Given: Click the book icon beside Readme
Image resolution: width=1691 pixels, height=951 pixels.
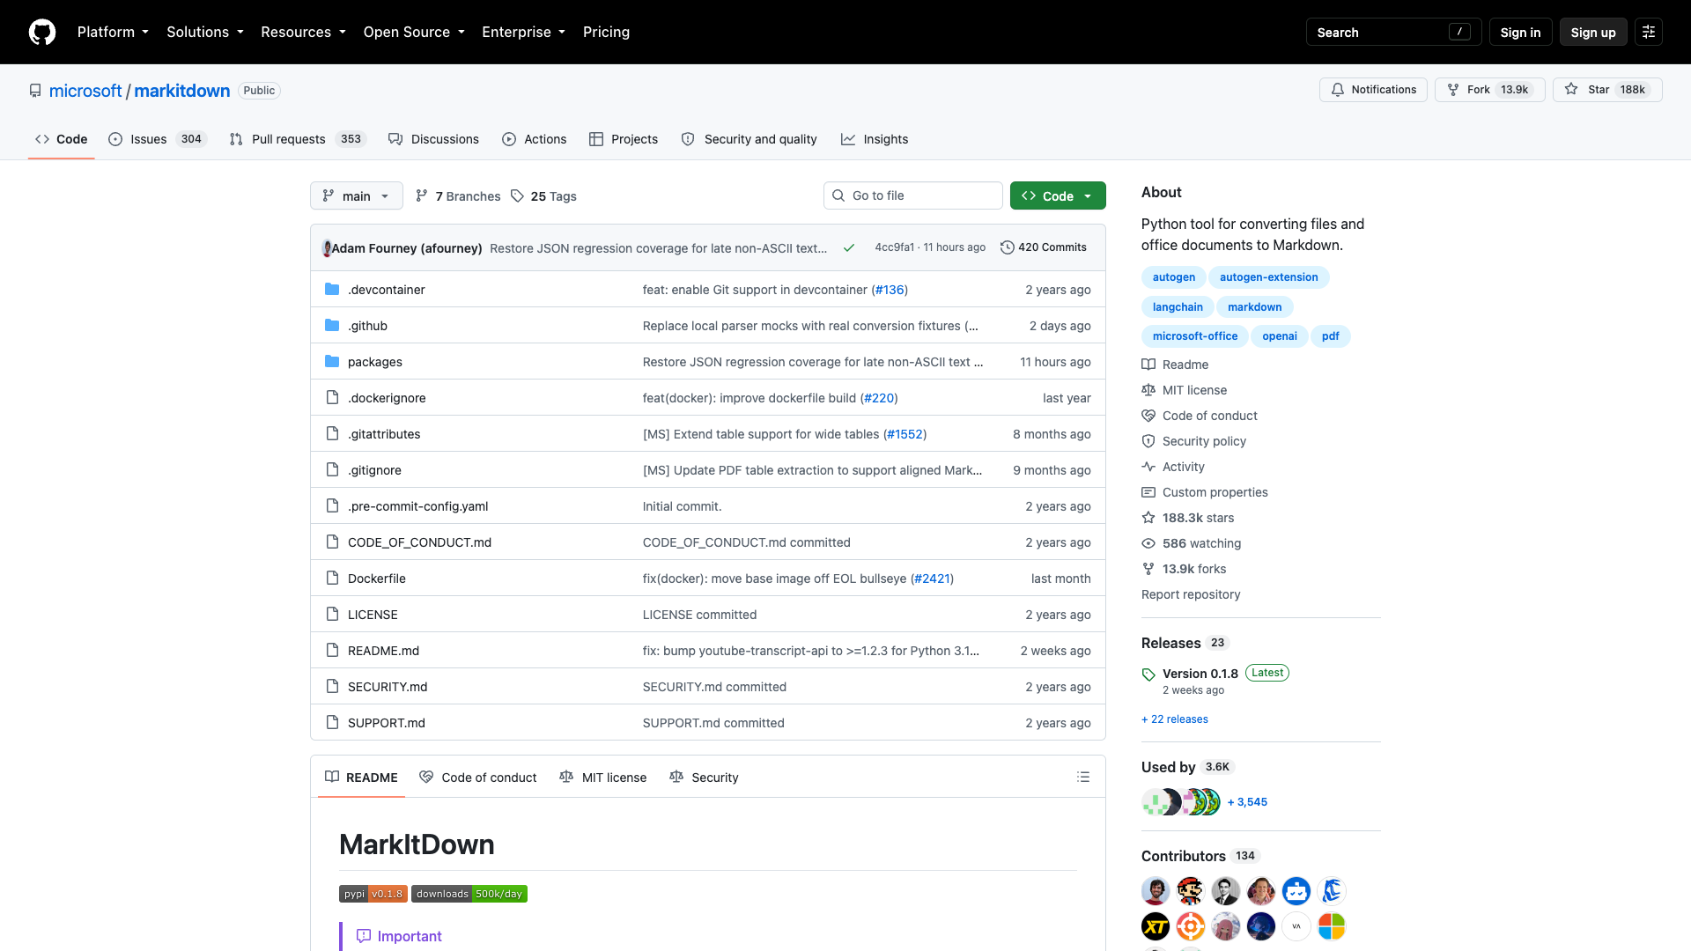Looking at the screenshot, I should (1148, 365).
